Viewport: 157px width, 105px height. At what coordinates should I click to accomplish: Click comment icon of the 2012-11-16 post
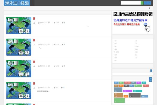[x=63, y=66]
